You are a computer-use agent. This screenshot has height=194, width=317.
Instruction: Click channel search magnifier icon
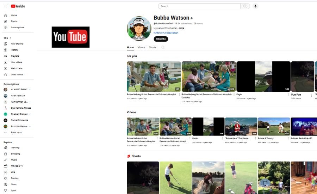(163, 47)
